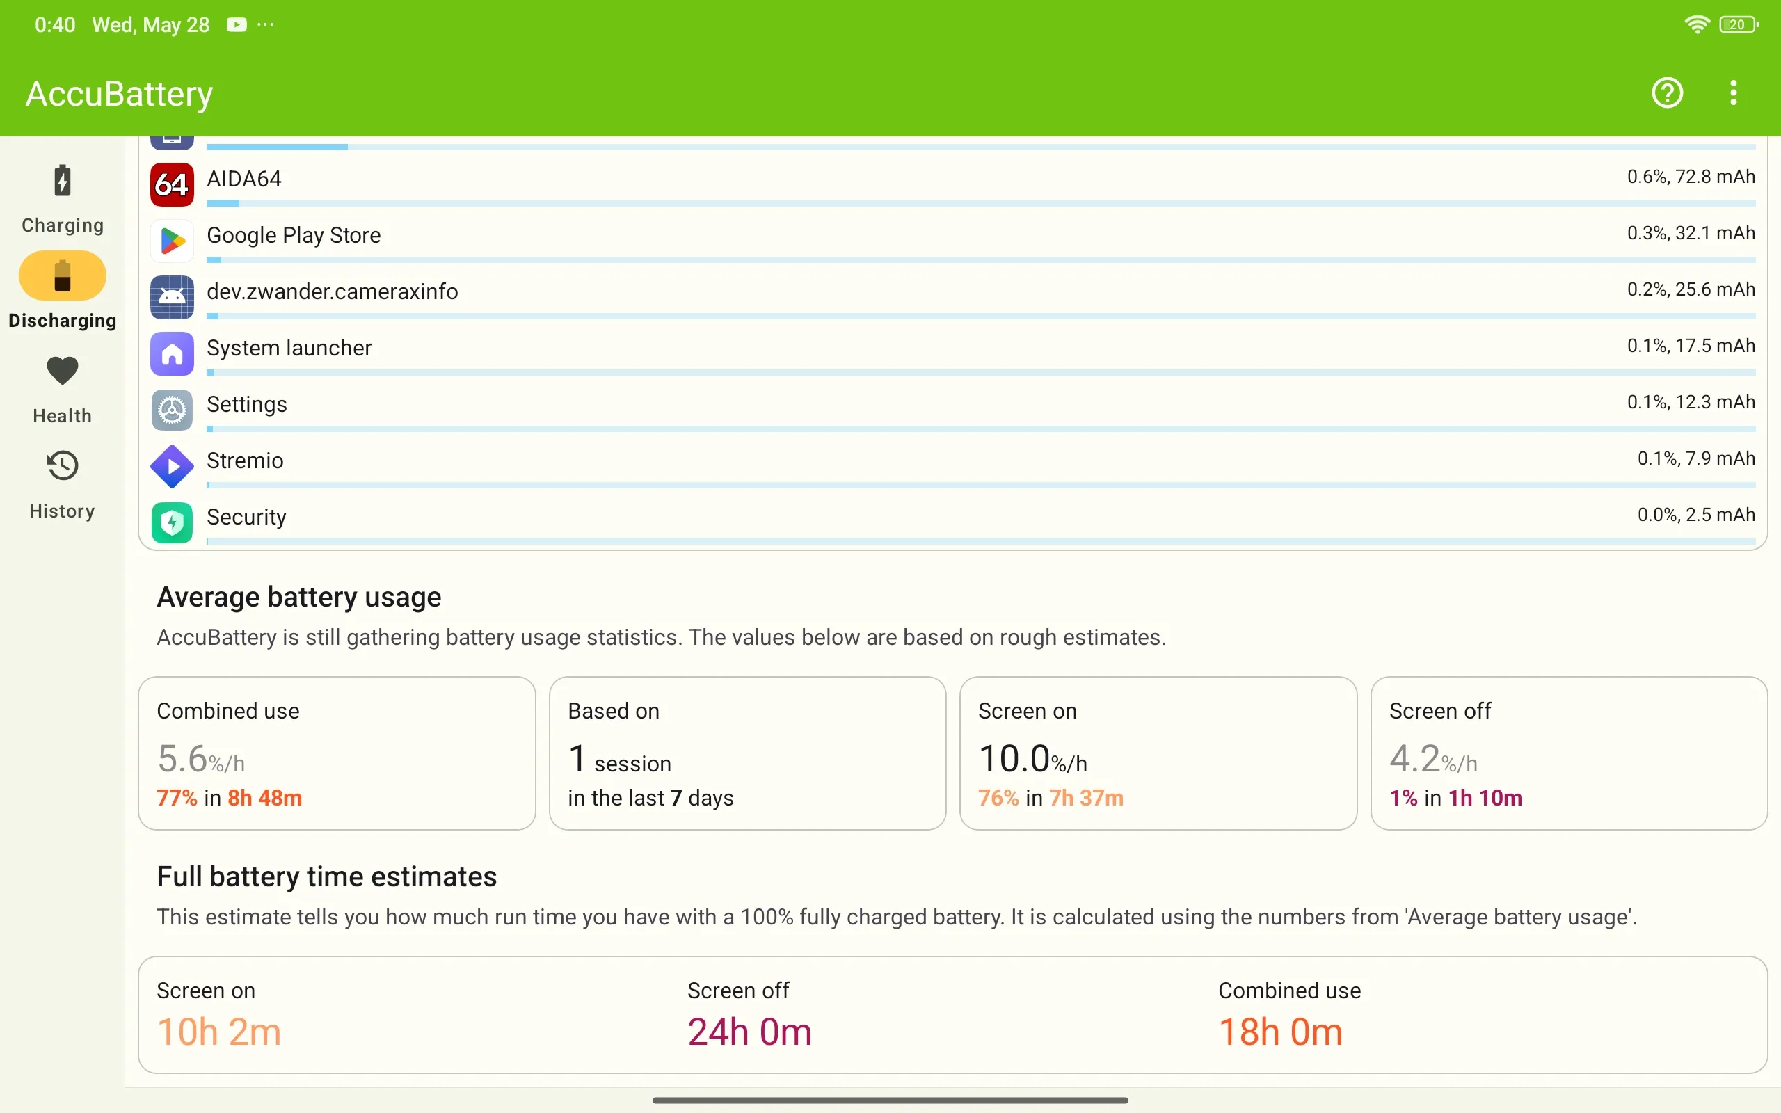
Task: Tap the Google Play Store icon
Action: (x=171, y=241)
